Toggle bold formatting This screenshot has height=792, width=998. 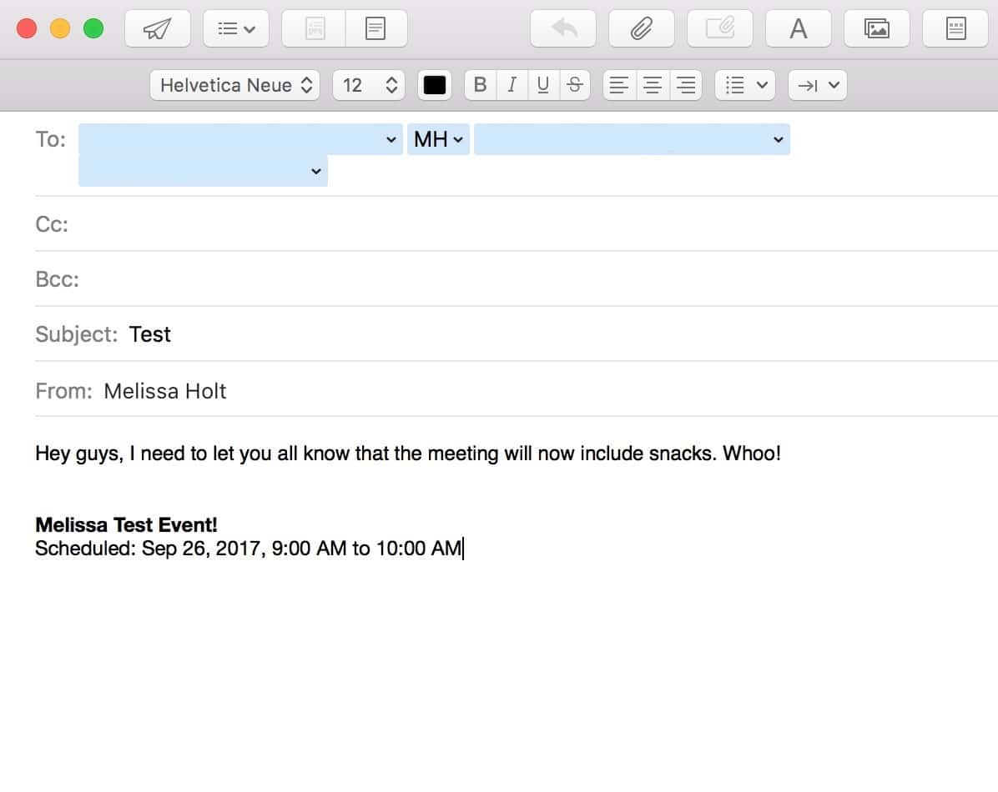pyautogui.click(x=480, y=85)
